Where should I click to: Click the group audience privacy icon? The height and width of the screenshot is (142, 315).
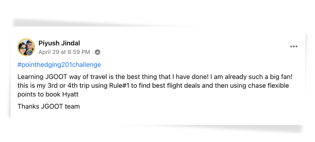tap(97, 52)
